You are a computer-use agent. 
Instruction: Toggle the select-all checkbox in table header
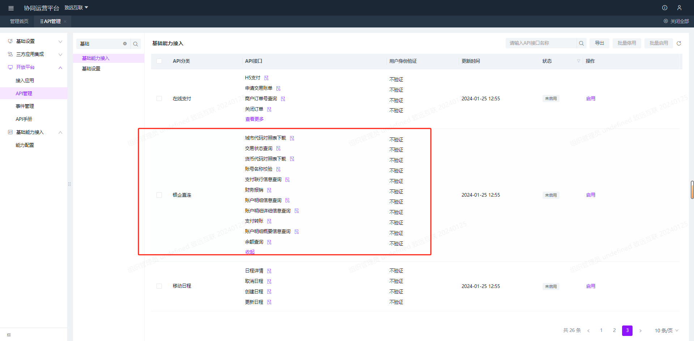159,61
